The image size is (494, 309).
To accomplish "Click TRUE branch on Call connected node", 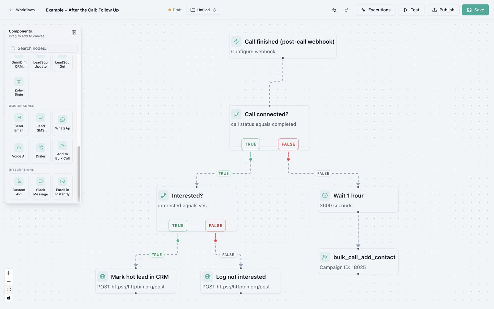I will (x=251, y=144).
